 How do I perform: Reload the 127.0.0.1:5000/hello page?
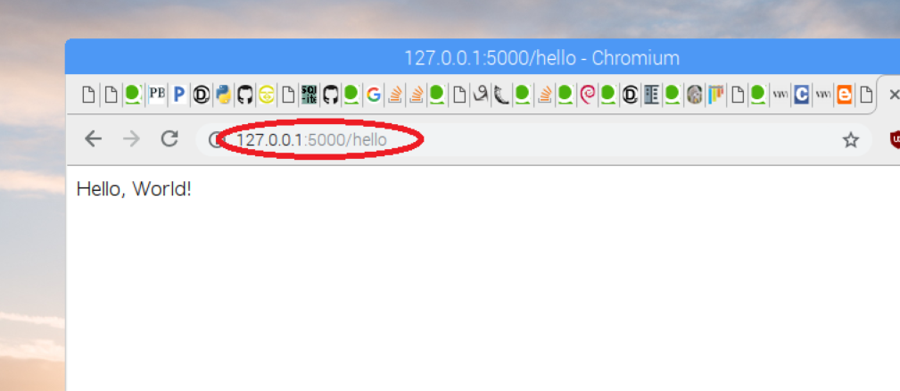[x=169, y=138]
